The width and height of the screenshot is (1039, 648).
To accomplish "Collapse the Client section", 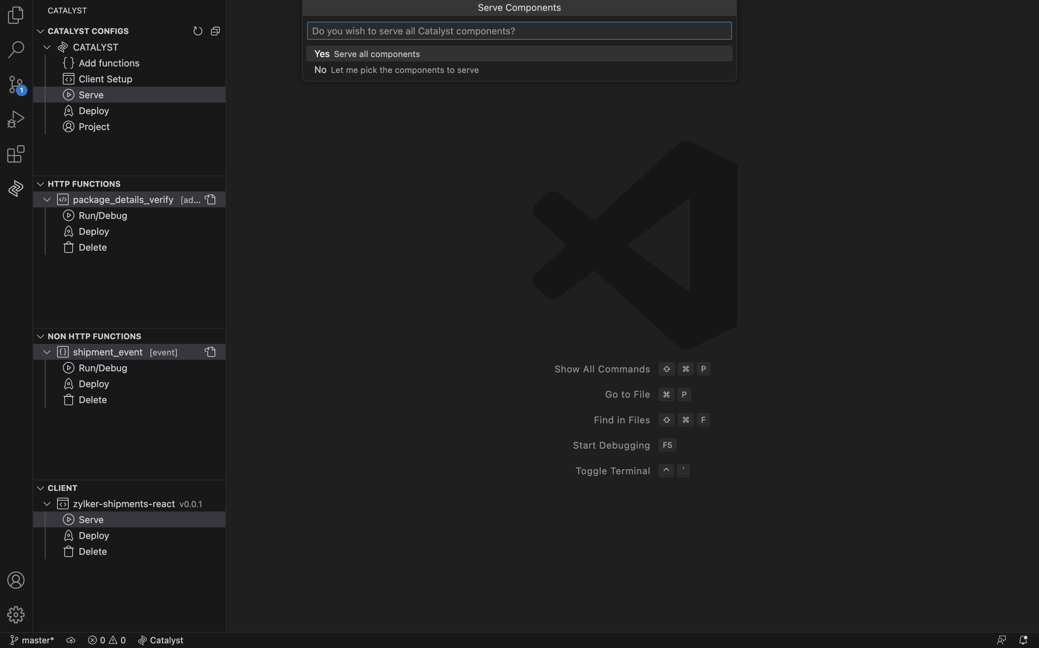I will click(x=40, y=488).
